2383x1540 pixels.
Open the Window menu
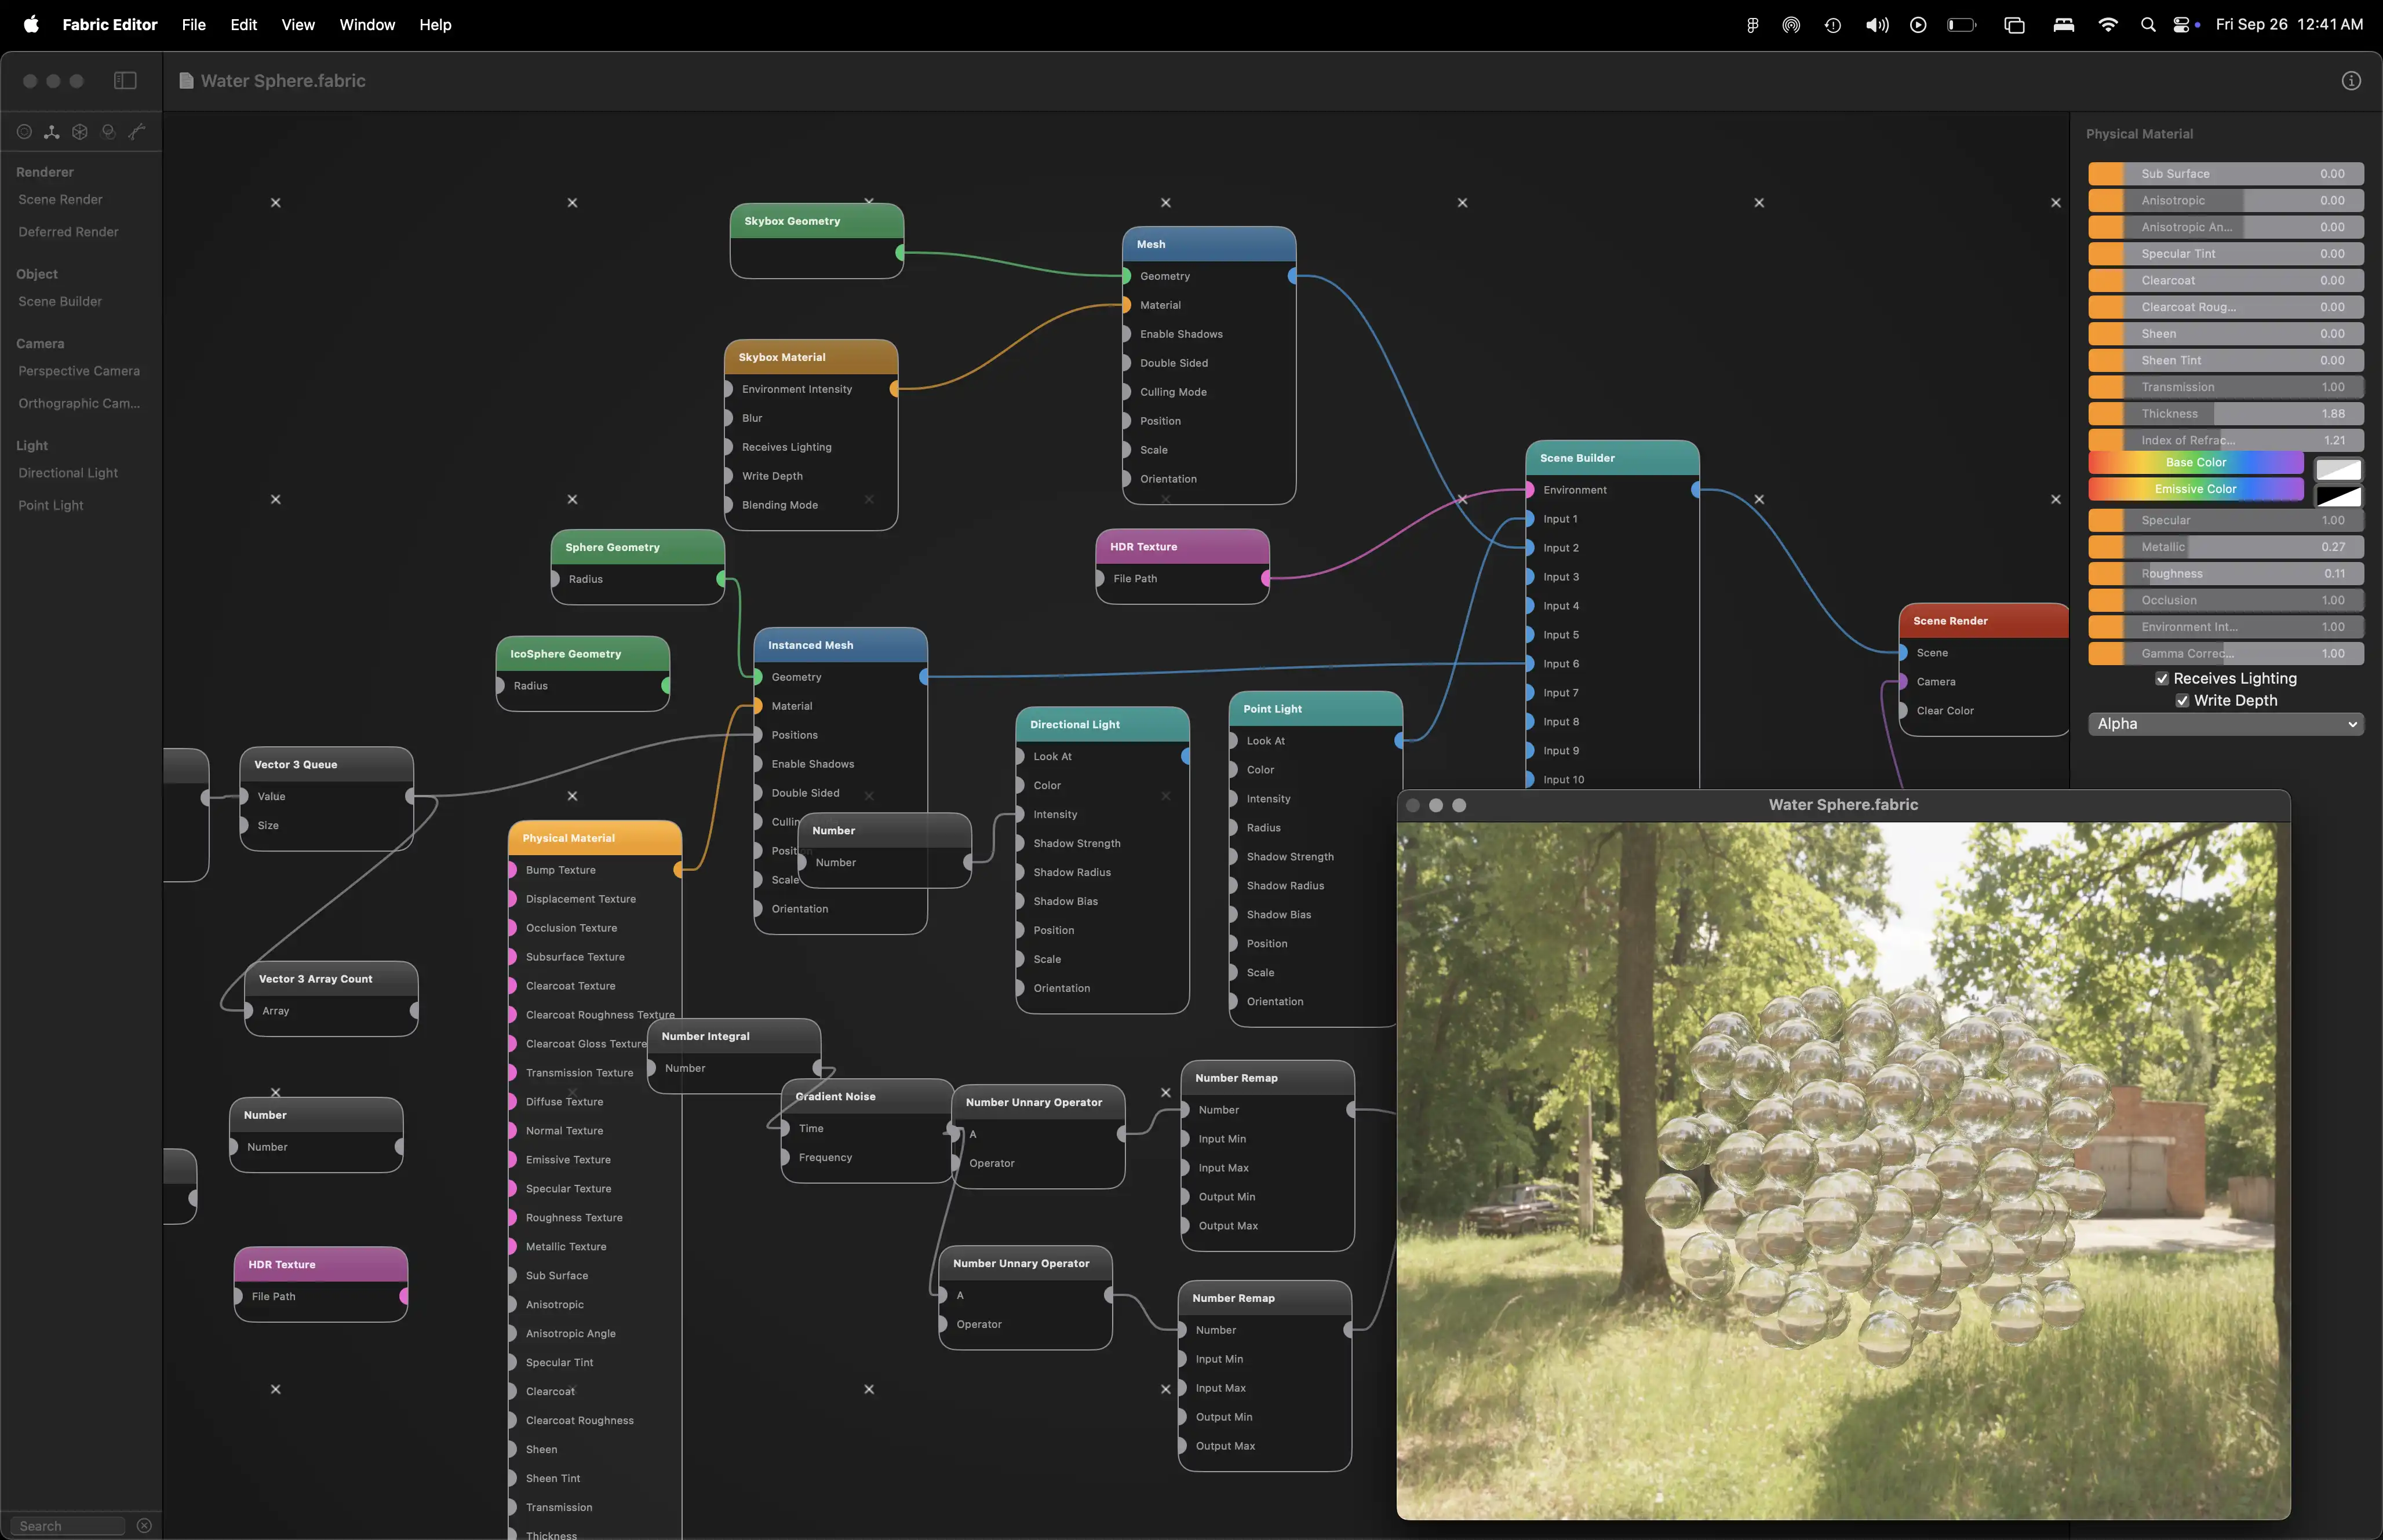(x=367, y=25)
